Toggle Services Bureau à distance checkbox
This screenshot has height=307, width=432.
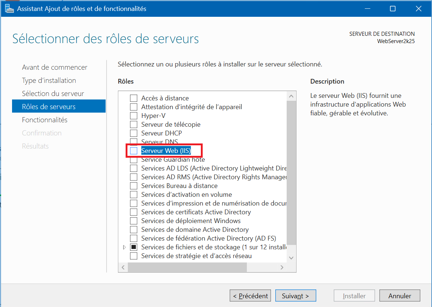pos(134,186)
